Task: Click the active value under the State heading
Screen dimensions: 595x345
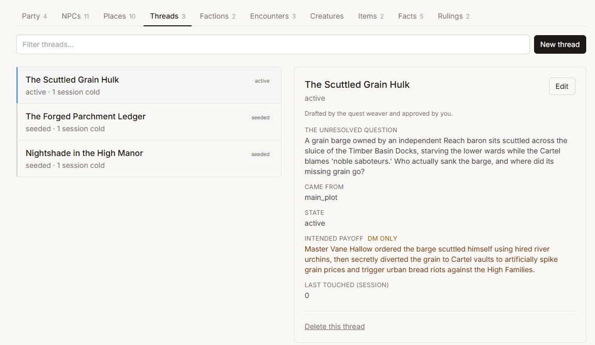Action: [x=315, y=223]
